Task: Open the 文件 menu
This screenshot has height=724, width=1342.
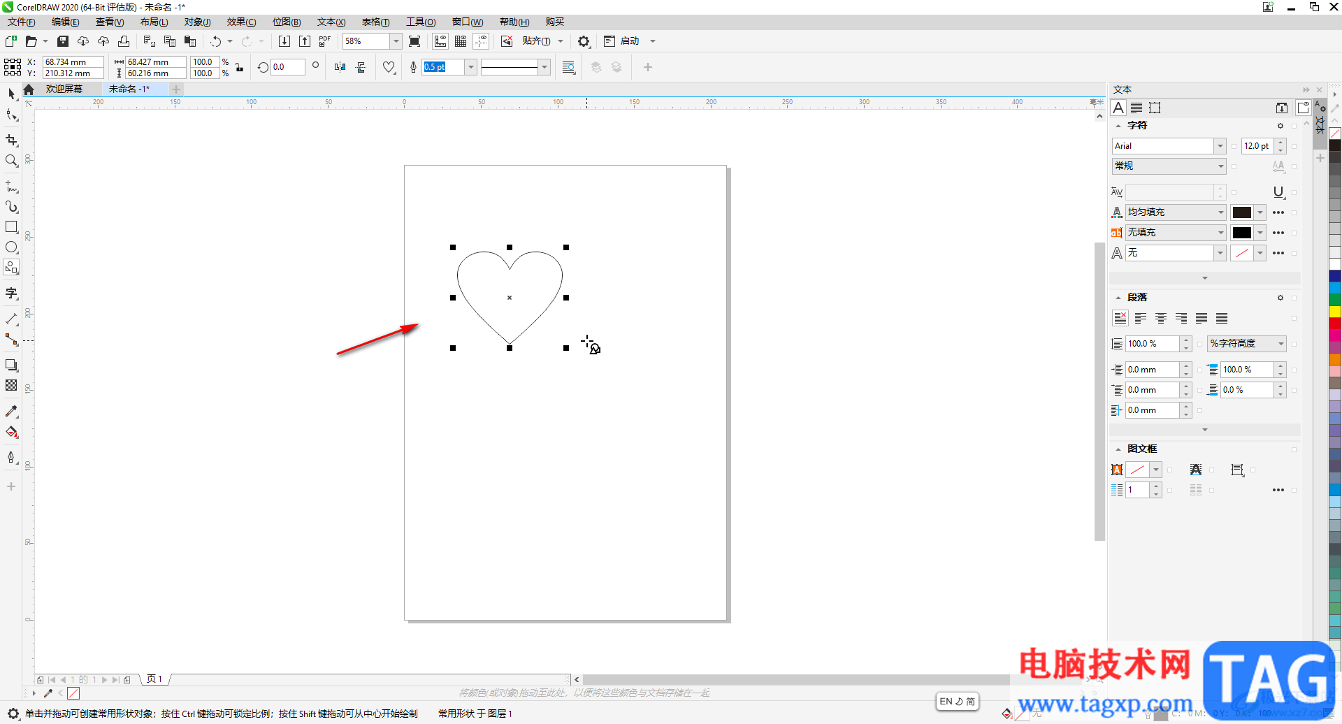Action: pyautogui.click(x=22, y=22)
